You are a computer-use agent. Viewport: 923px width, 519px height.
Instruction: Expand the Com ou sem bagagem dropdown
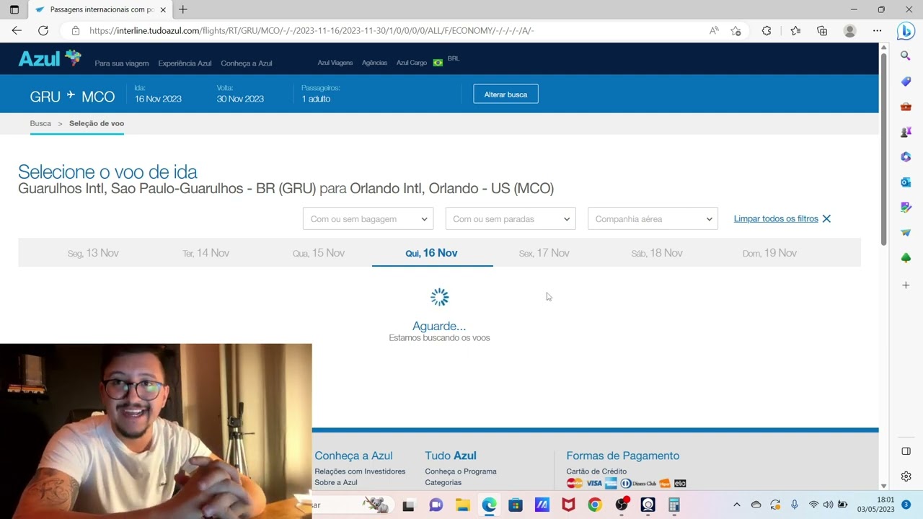click(x=368, y=218)
